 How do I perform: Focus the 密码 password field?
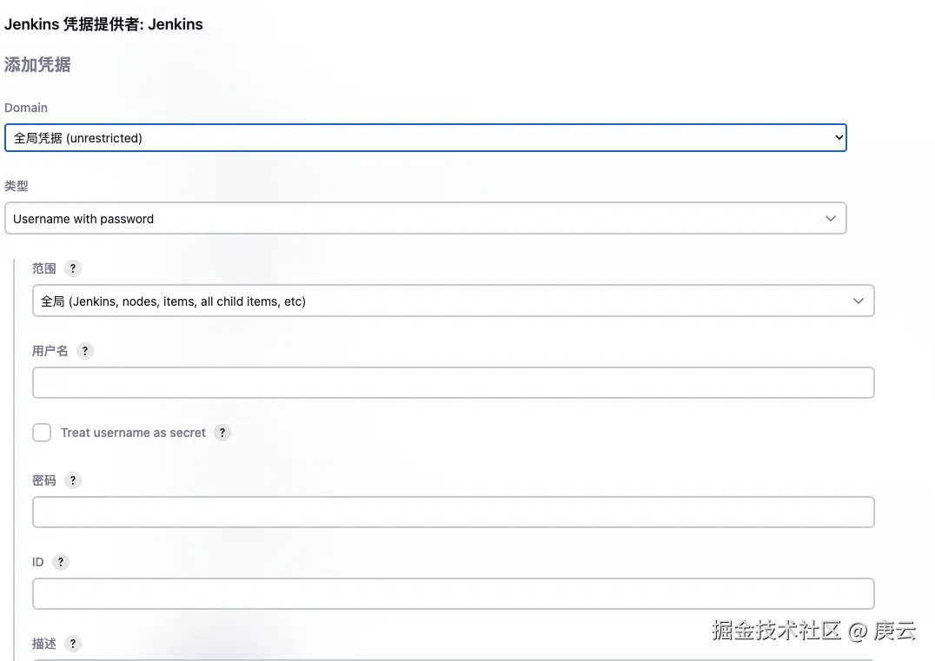point(454,512)
